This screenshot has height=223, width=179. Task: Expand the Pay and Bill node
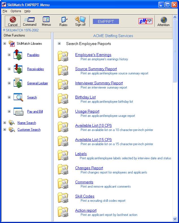click(x=9, y=111)
